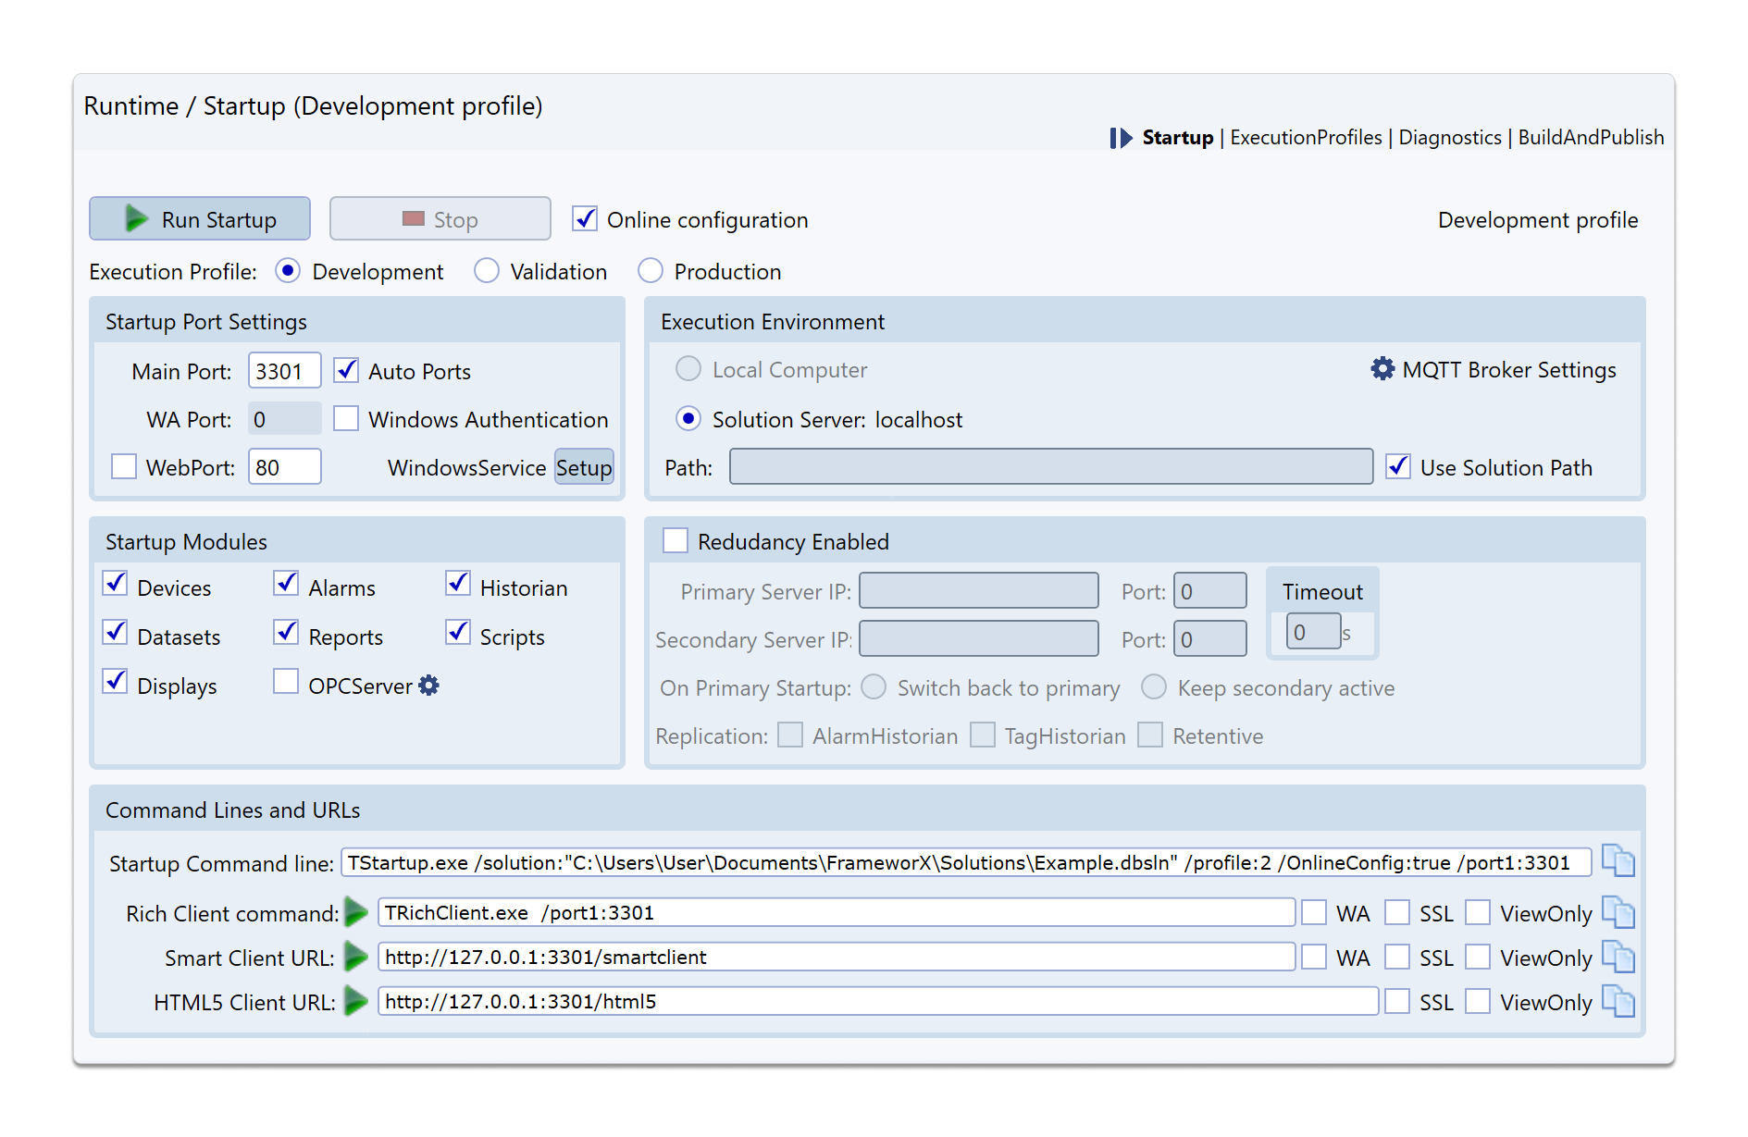Go to the BuildAndPublish tab
The image size is (1748, 1137).
click(x=1590, y=138)
